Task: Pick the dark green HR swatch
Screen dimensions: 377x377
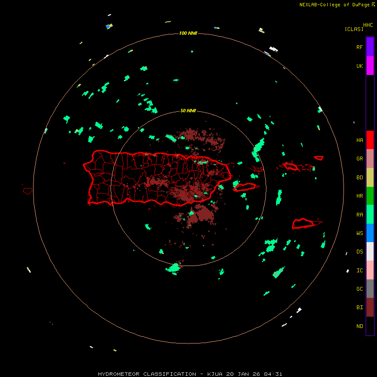Action: click(370, 196)
